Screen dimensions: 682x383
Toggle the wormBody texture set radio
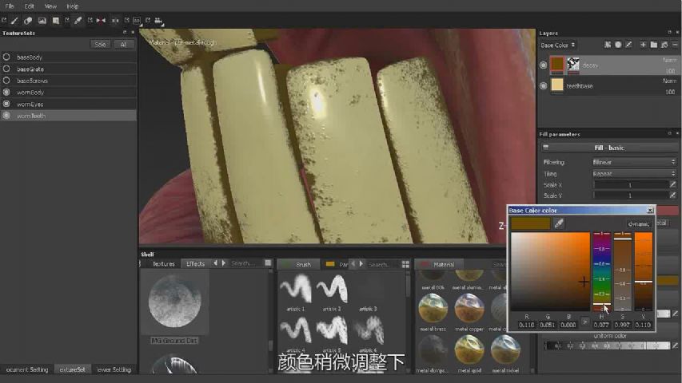coord(6,92)
